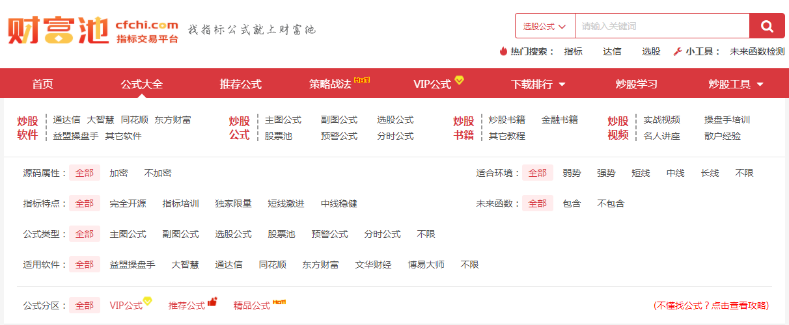
Task: Select 不加密 source filter
Action: pyautogui.click(x=158, y=173)
